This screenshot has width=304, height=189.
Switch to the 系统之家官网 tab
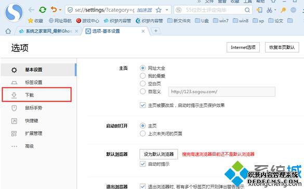(47, 31)
